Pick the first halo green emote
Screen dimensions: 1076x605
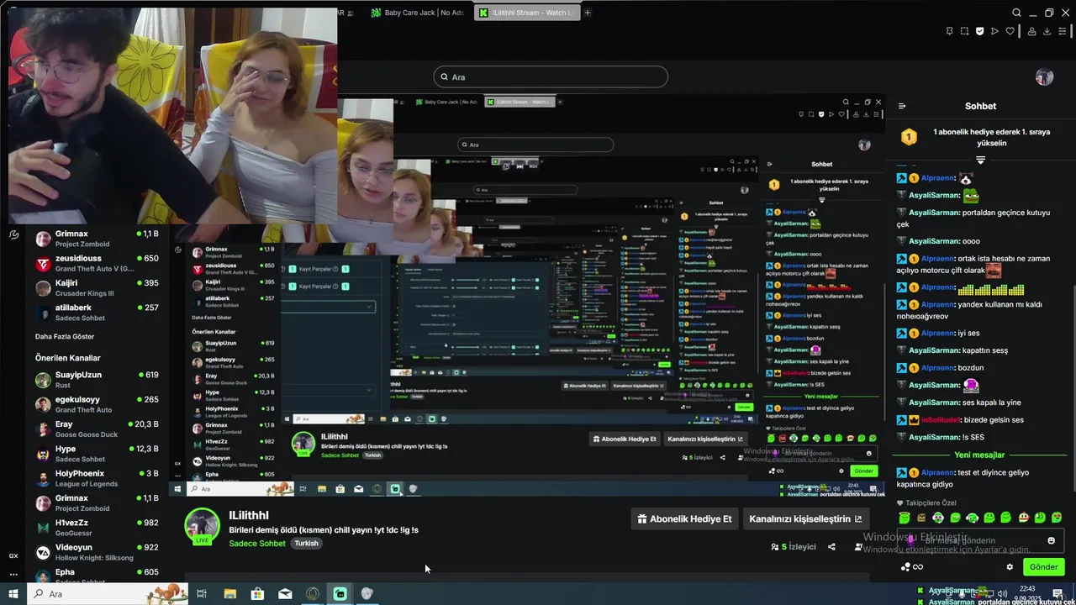coord(905,518)
